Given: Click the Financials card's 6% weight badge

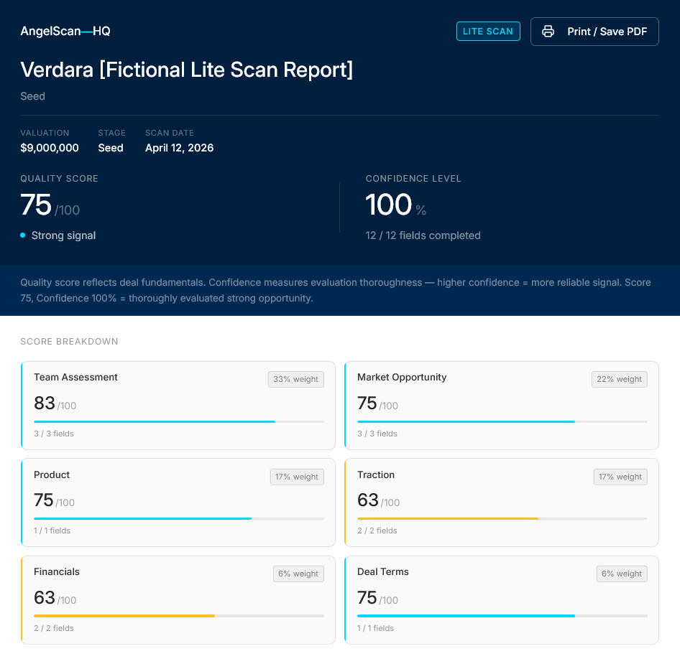Looking at the screenshot, I should click(298, 574).
